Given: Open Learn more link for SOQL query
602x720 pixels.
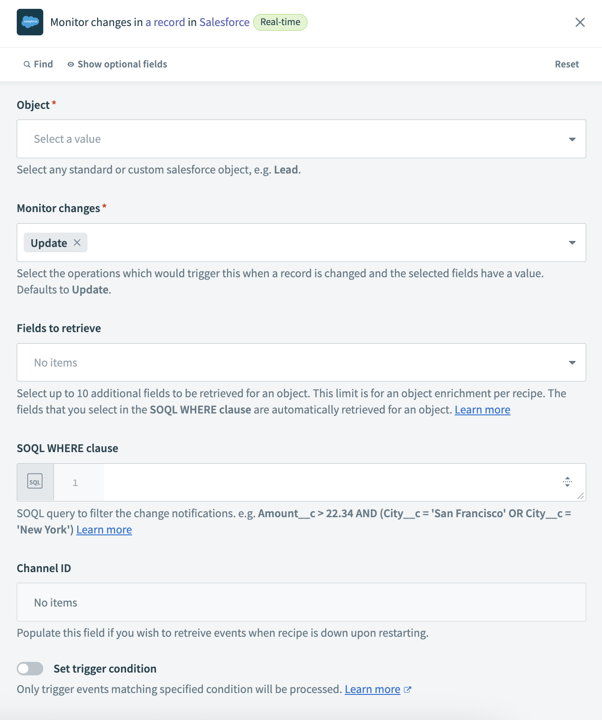Looking at the screenshot, I should pos(104,530).
